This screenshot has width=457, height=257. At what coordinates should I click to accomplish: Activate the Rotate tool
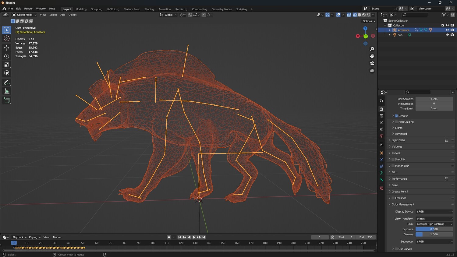pos(6,56)
